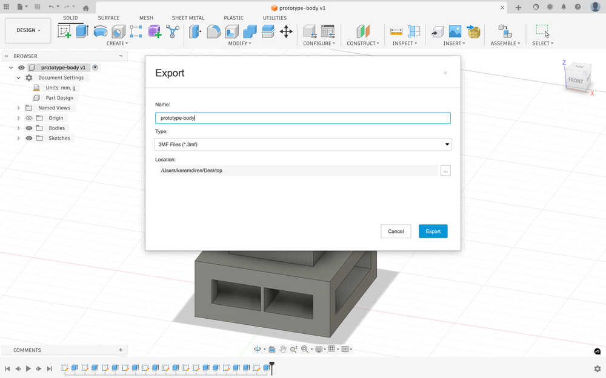The width and height of the screenshot is (606, 378).
Task: Click the export Name text field
Action: (x=303, y=118)
